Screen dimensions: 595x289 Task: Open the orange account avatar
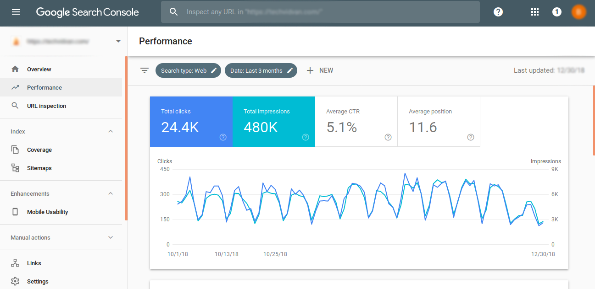click(579, 12)
